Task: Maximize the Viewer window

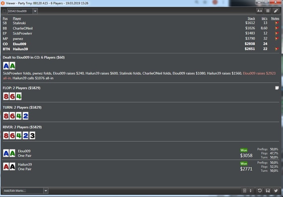Action: [266, 2]
